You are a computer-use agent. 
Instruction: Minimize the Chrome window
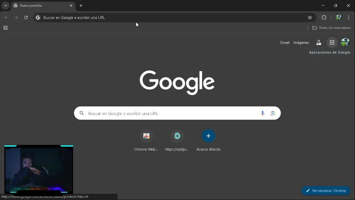[323, 6]
